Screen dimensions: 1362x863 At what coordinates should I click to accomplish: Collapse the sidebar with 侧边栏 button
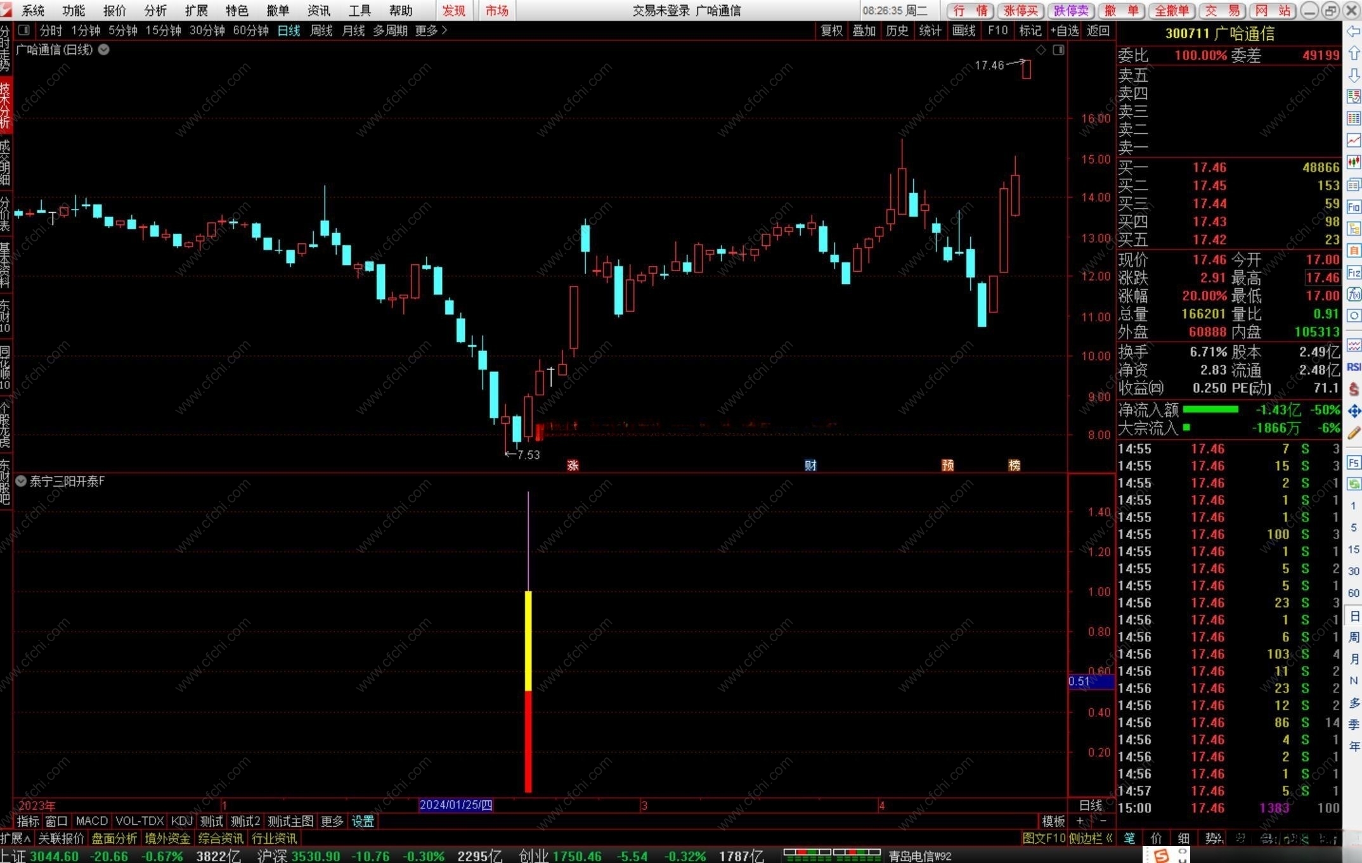(1090, 838)
